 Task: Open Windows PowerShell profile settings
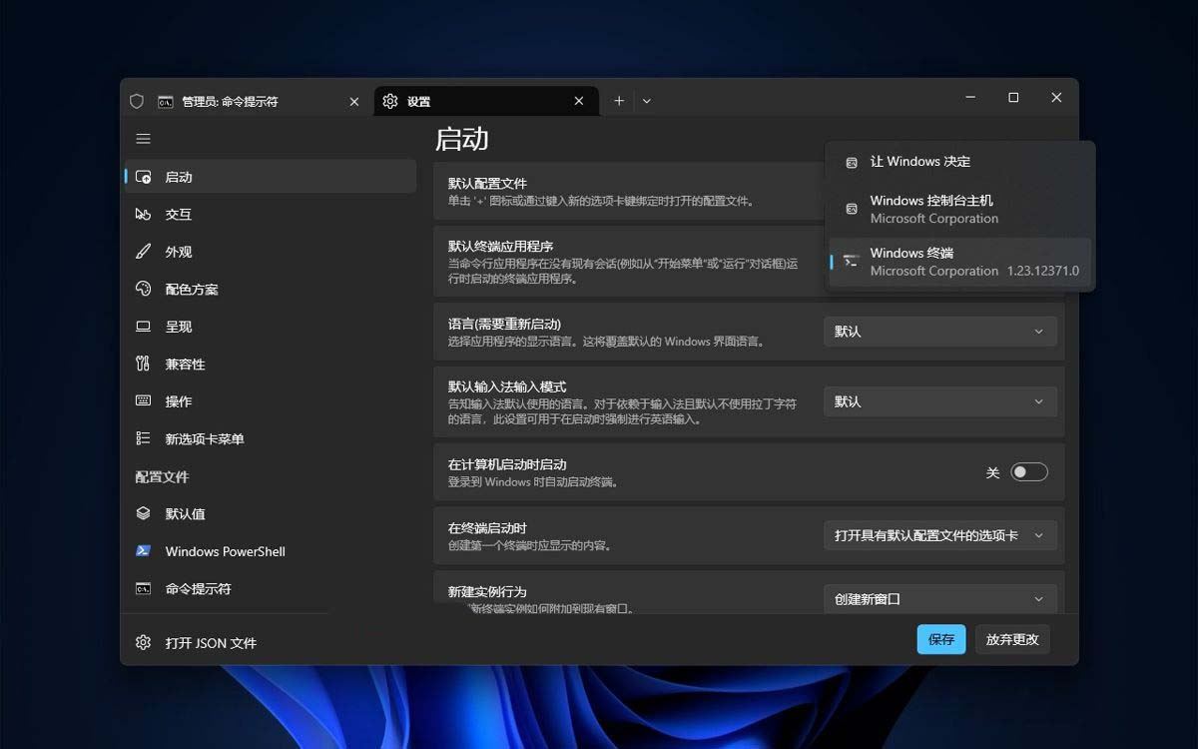tap(271, 551)
